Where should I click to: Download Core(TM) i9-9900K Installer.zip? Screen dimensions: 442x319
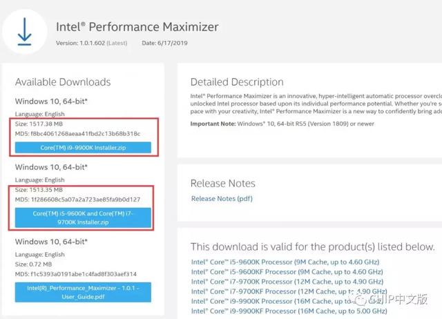pyautogui.click(x=83, y=148)
